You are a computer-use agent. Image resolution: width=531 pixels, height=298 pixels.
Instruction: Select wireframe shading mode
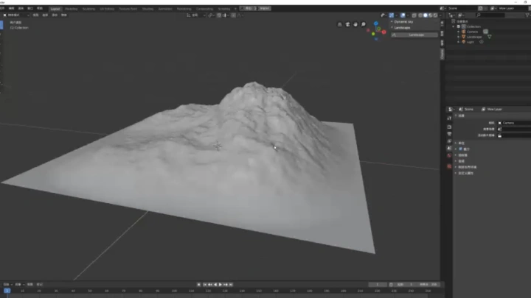point(420,15)
